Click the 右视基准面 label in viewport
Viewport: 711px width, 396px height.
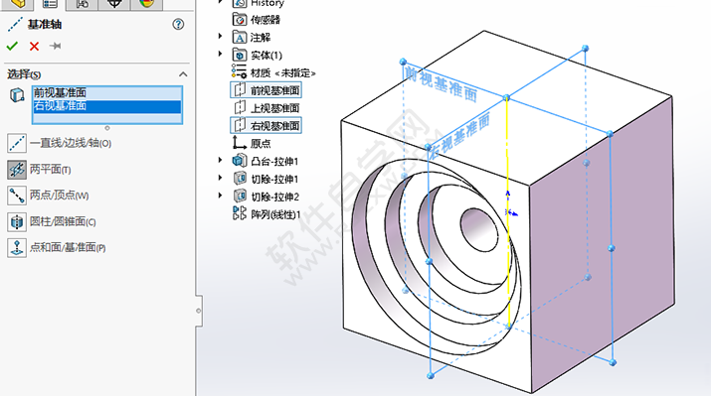[x=459, y=136]
